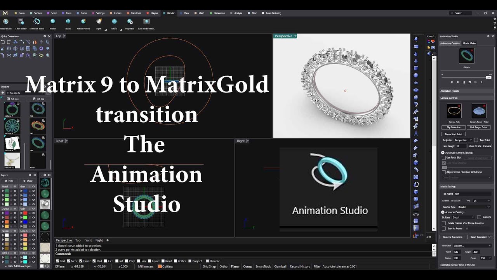This screenshot has width=497, height=280.
Task: Select the cone tool in vertical toolbar
Action: (x=416, y=54)
